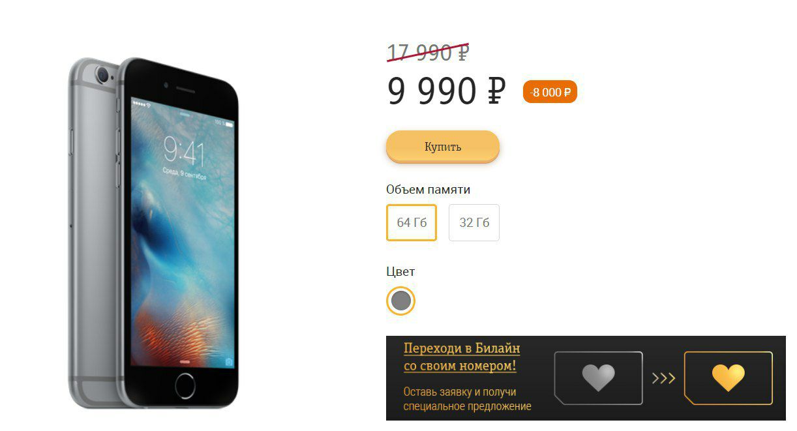Click the Оставь заявку special offer text
This screenshot has width=797, height=431.
[467, 399]
